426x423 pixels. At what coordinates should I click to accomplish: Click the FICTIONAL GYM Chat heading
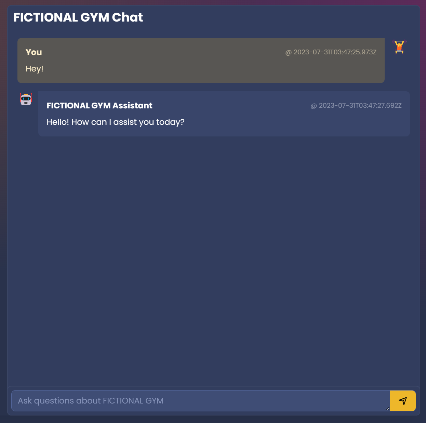pyautogui.click(x=78, y=17)
